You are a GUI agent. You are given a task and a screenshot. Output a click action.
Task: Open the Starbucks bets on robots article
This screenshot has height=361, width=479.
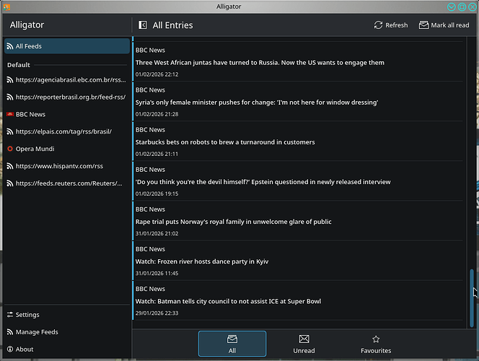pos(225,142)
